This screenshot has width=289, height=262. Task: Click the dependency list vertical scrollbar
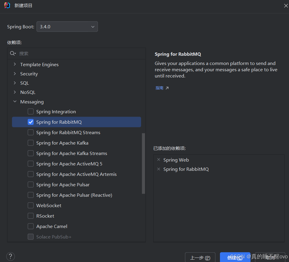pyautogui.click(x=143, y=163)
